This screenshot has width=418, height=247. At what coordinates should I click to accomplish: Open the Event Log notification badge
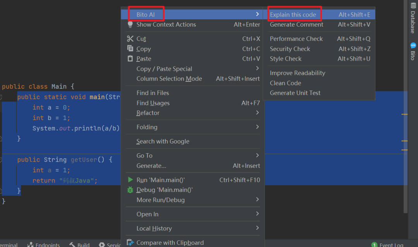point(374,245)
